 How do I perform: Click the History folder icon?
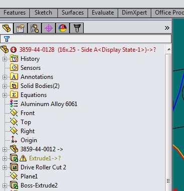[14, 59]
